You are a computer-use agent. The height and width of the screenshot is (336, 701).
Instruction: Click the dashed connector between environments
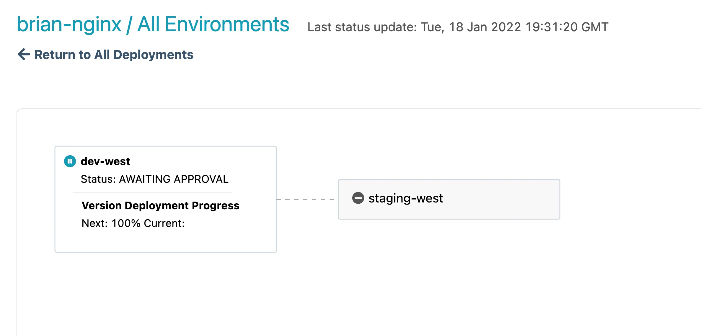click(x=306, y=199)
